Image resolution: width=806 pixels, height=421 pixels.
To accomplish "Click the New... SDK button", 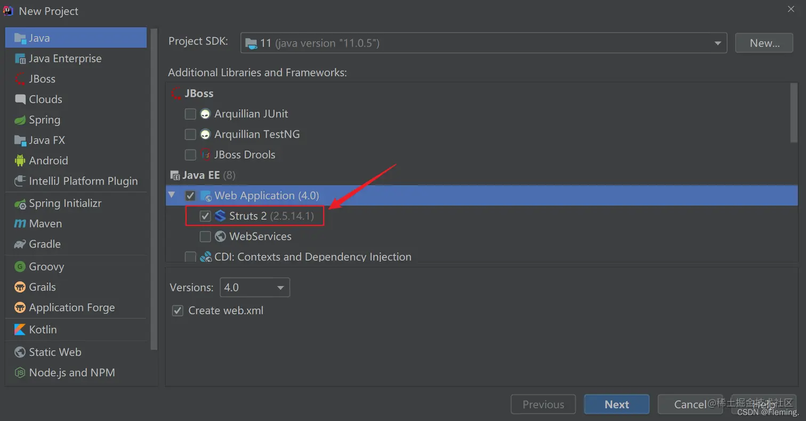I will (764, 43).
